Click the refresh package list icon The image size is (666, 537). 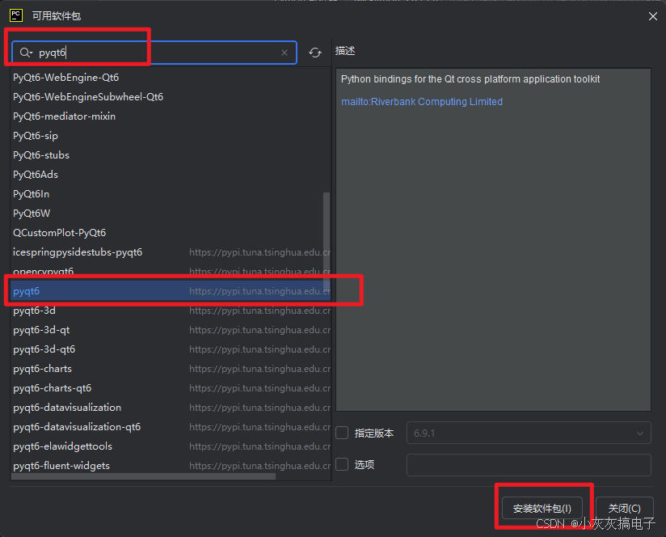(x=315, y=52)
